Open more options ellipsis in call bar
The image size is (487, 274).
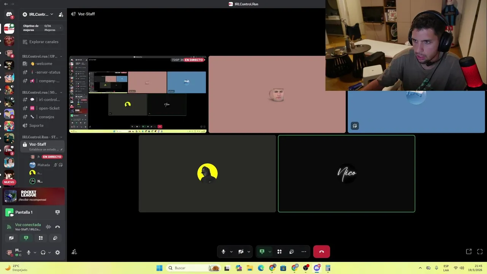click(x=304, y=252)
